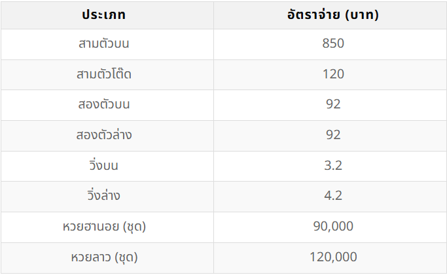Click the 92 payout for สองตัวล่าง
Viewport: 447px width, 275px height.
[332, 135]
